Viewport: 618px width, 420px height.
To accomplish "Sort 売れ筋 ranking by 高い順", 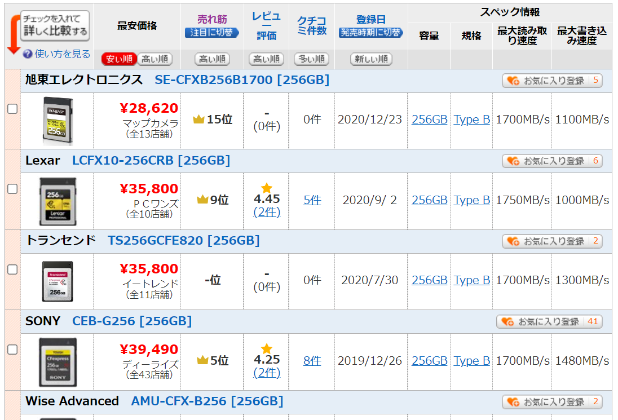I will click(213, 59).
